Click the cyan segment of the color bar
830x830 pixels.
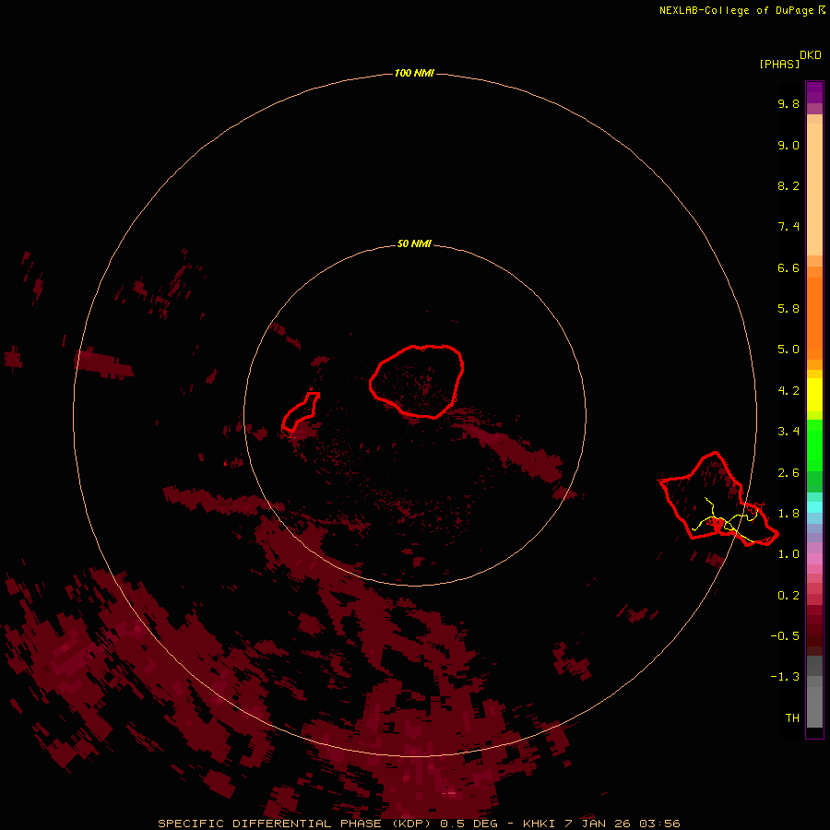click(x=814, y=507)
